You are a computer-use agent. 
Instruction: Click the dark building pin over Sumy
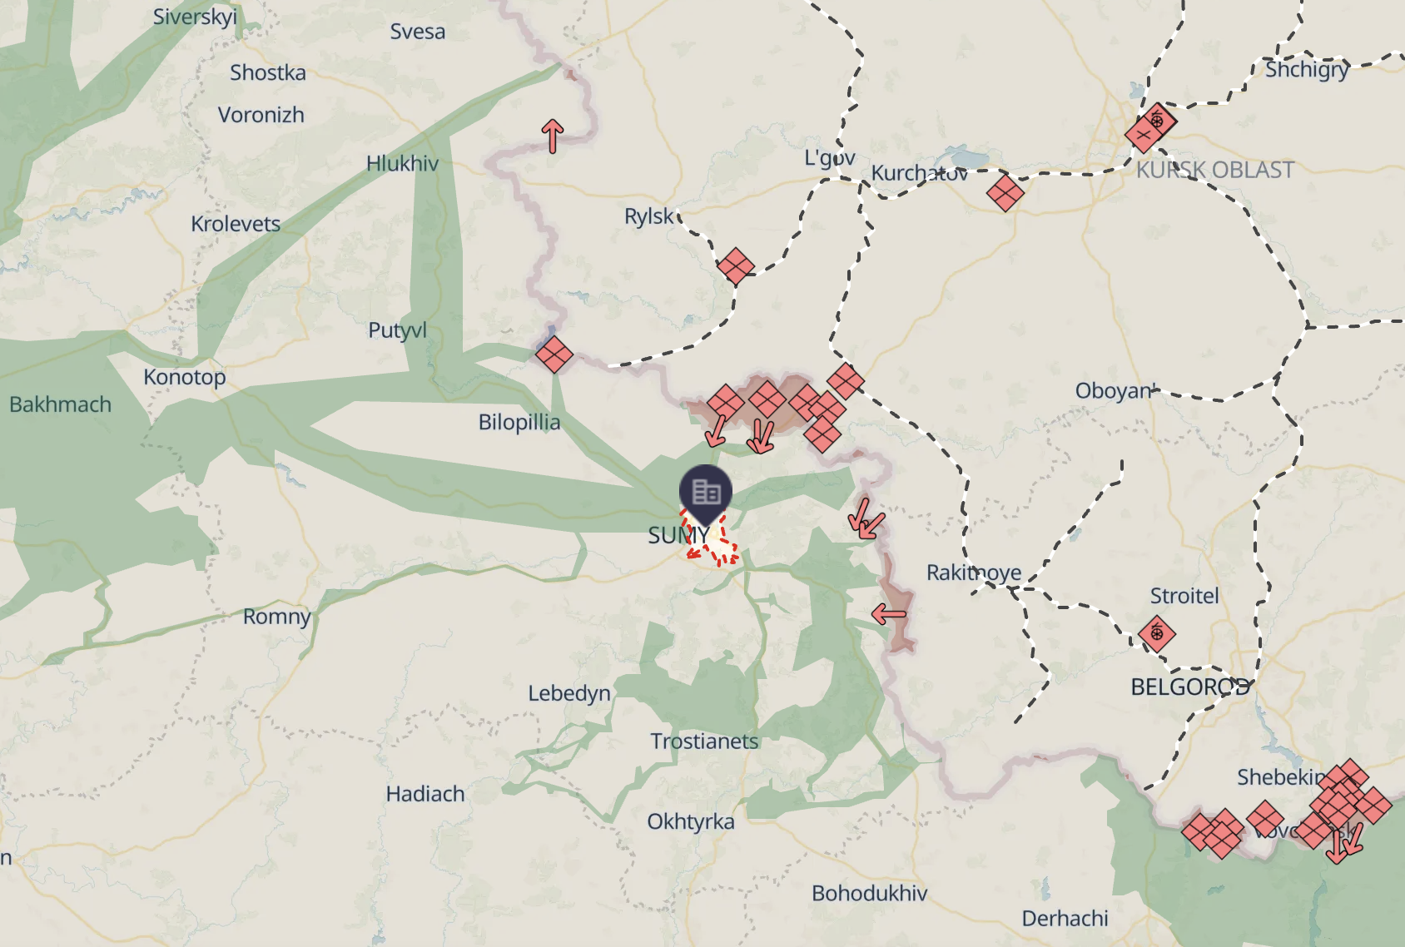click(x=706, y=493)
